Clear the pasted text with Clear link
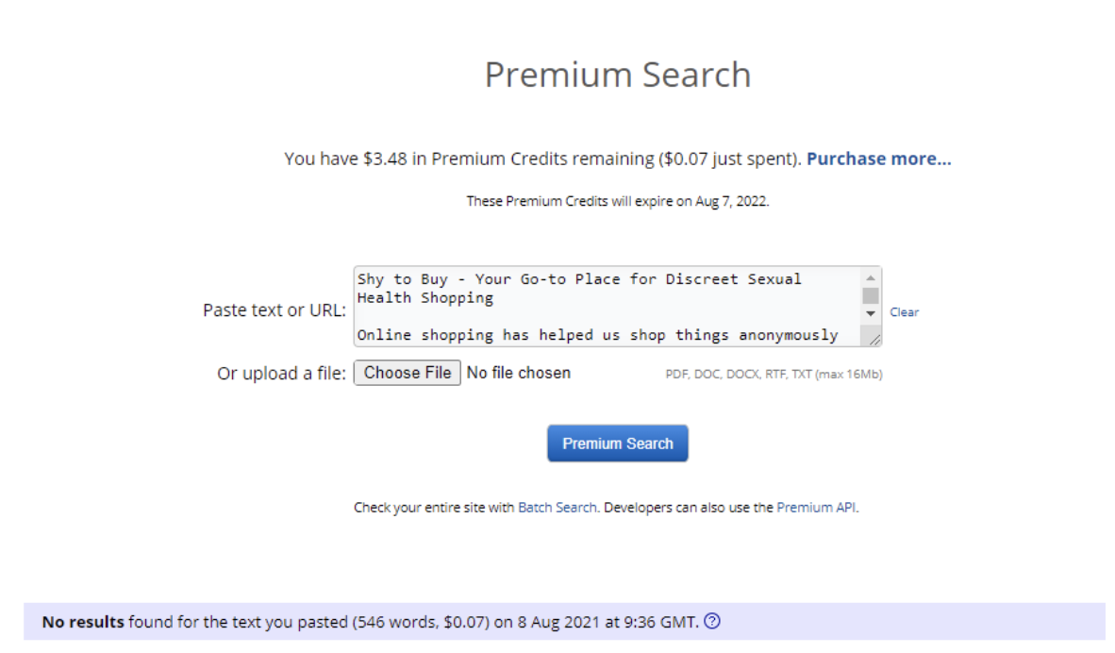The image size is (1115, 653). click(x=904, y=312)
